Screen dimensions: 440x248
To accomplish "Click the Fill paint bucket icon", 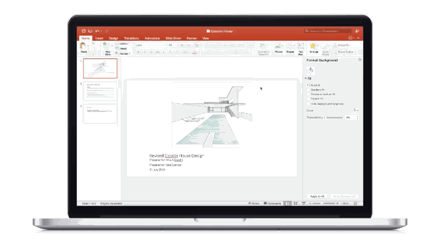I will tap(311, 70).
